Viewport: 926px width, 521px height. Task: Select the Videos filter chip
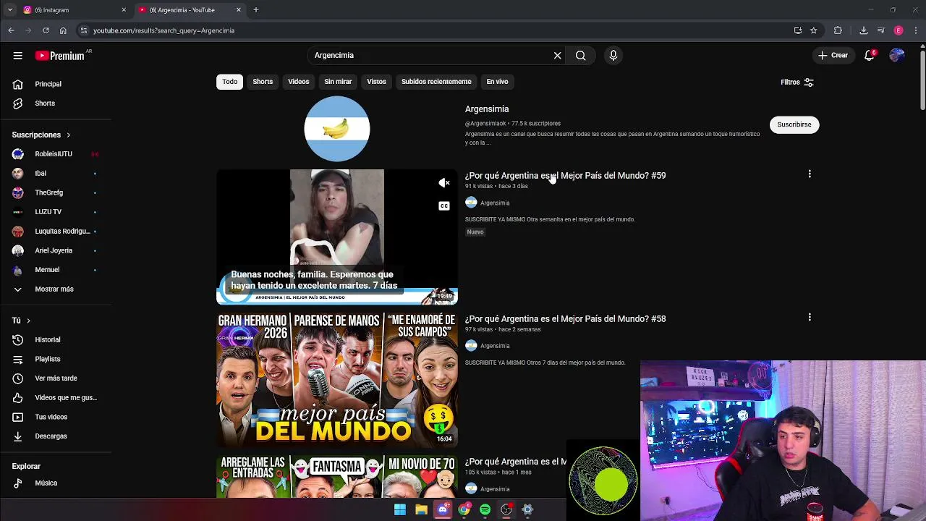tap(298, 82)
